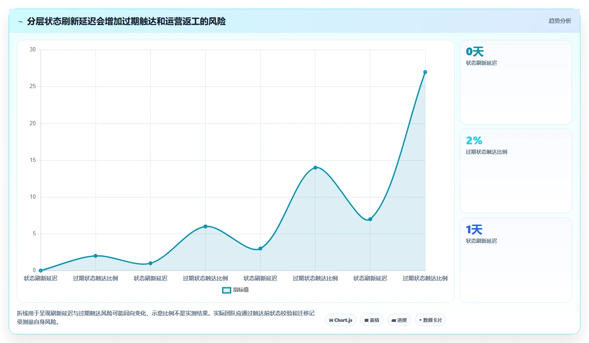Image resolution: width=589 pixels, height=343 pixels.
Task: Click the page title about 分层状态刷新延迟
Action: [126, 21]
